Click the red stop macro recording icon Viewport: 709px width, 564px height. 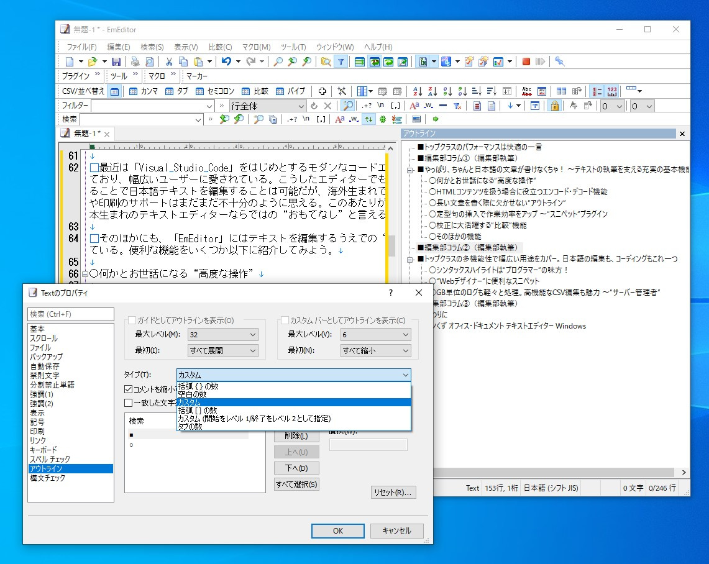coord(525,61)
